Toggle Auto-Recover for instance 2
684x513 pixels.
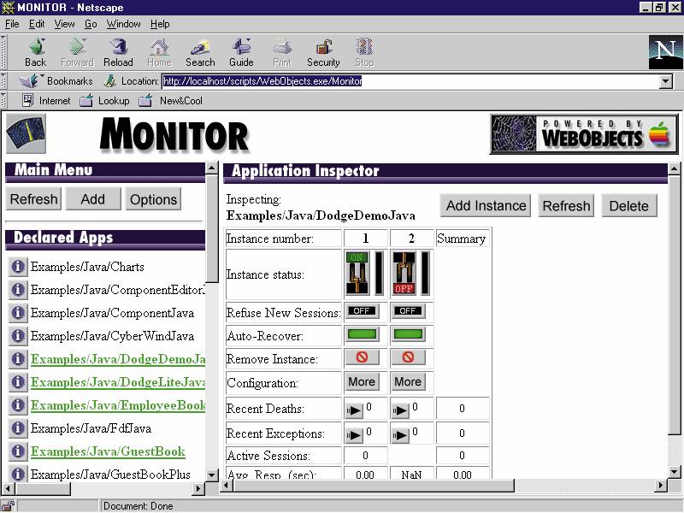(408, 334)
